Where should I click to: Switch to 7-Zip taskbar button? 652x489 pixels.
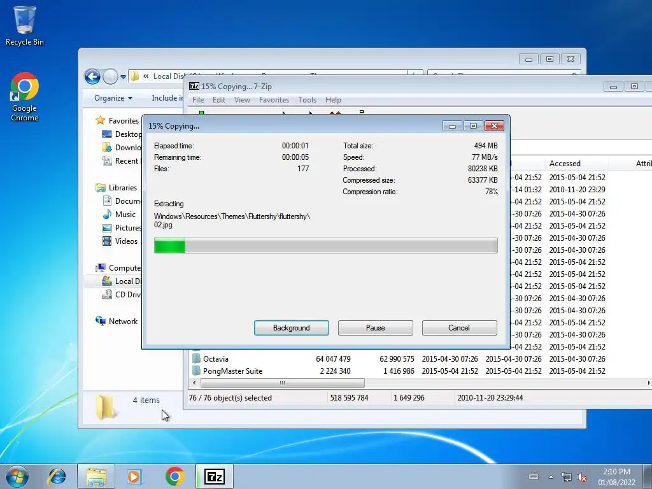pyautogui.click(x=214, y=476)
